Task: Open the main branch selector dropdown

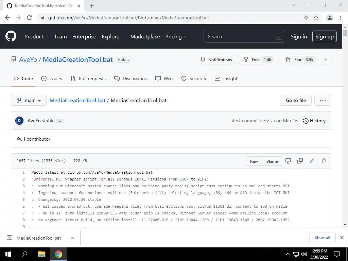Action: (x=29, y=100)
